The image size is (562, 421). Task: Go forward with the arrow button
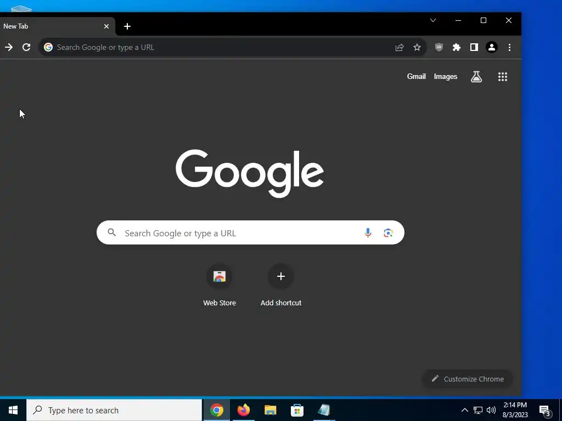tap(9, 47)
